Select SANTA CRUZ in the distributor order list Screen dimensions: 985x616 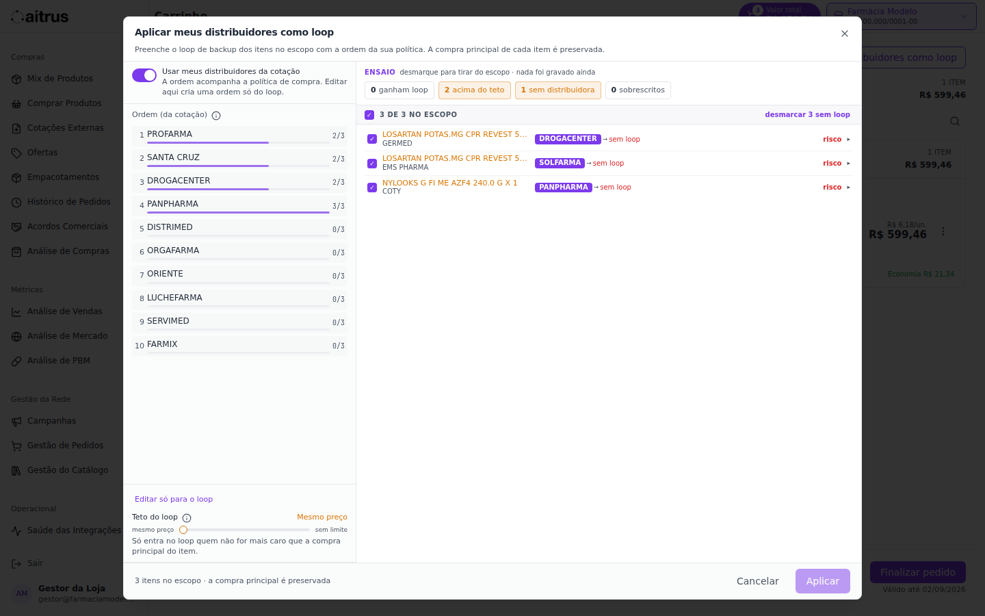239,159
